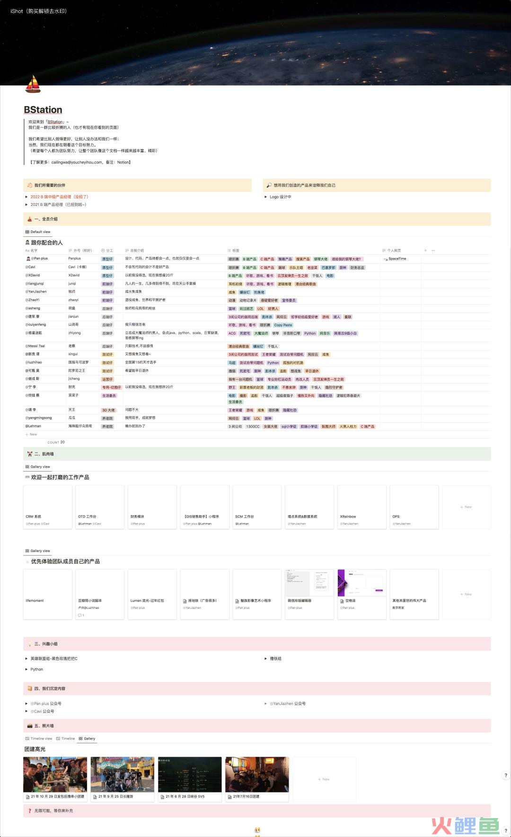Add a New card in the work products gallery

[x=466, y=507]
